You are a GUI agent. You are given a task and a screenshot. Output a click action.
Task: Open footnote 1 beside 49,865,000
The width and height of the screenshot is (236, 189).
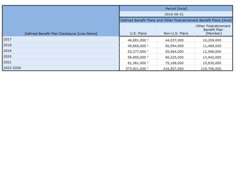[x=148, y=45]
